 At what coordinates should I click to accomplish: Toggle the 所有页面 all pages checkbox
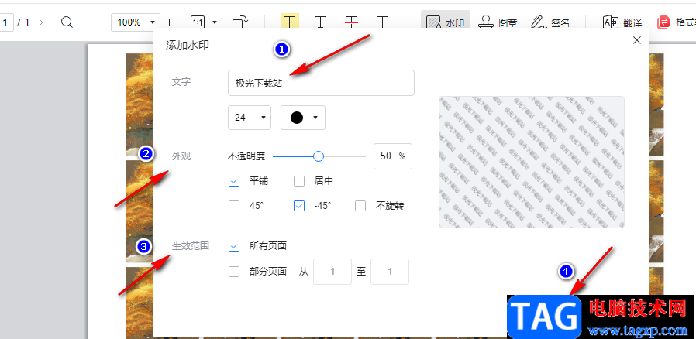(234, 246)
